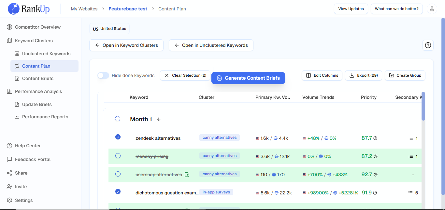Select Content Plan in sidebar

[x=44, y=66]
